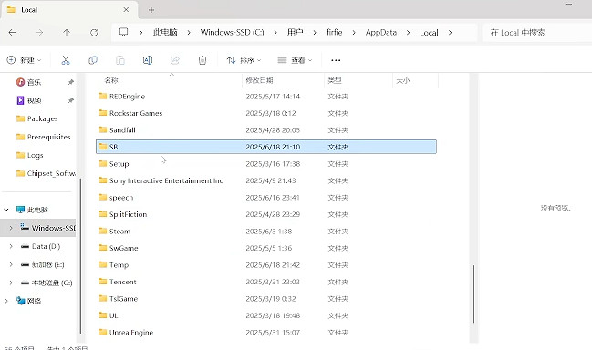592x350 pixels.
Task: Click the file list vertical scrollbar
Action: point(473,294)
